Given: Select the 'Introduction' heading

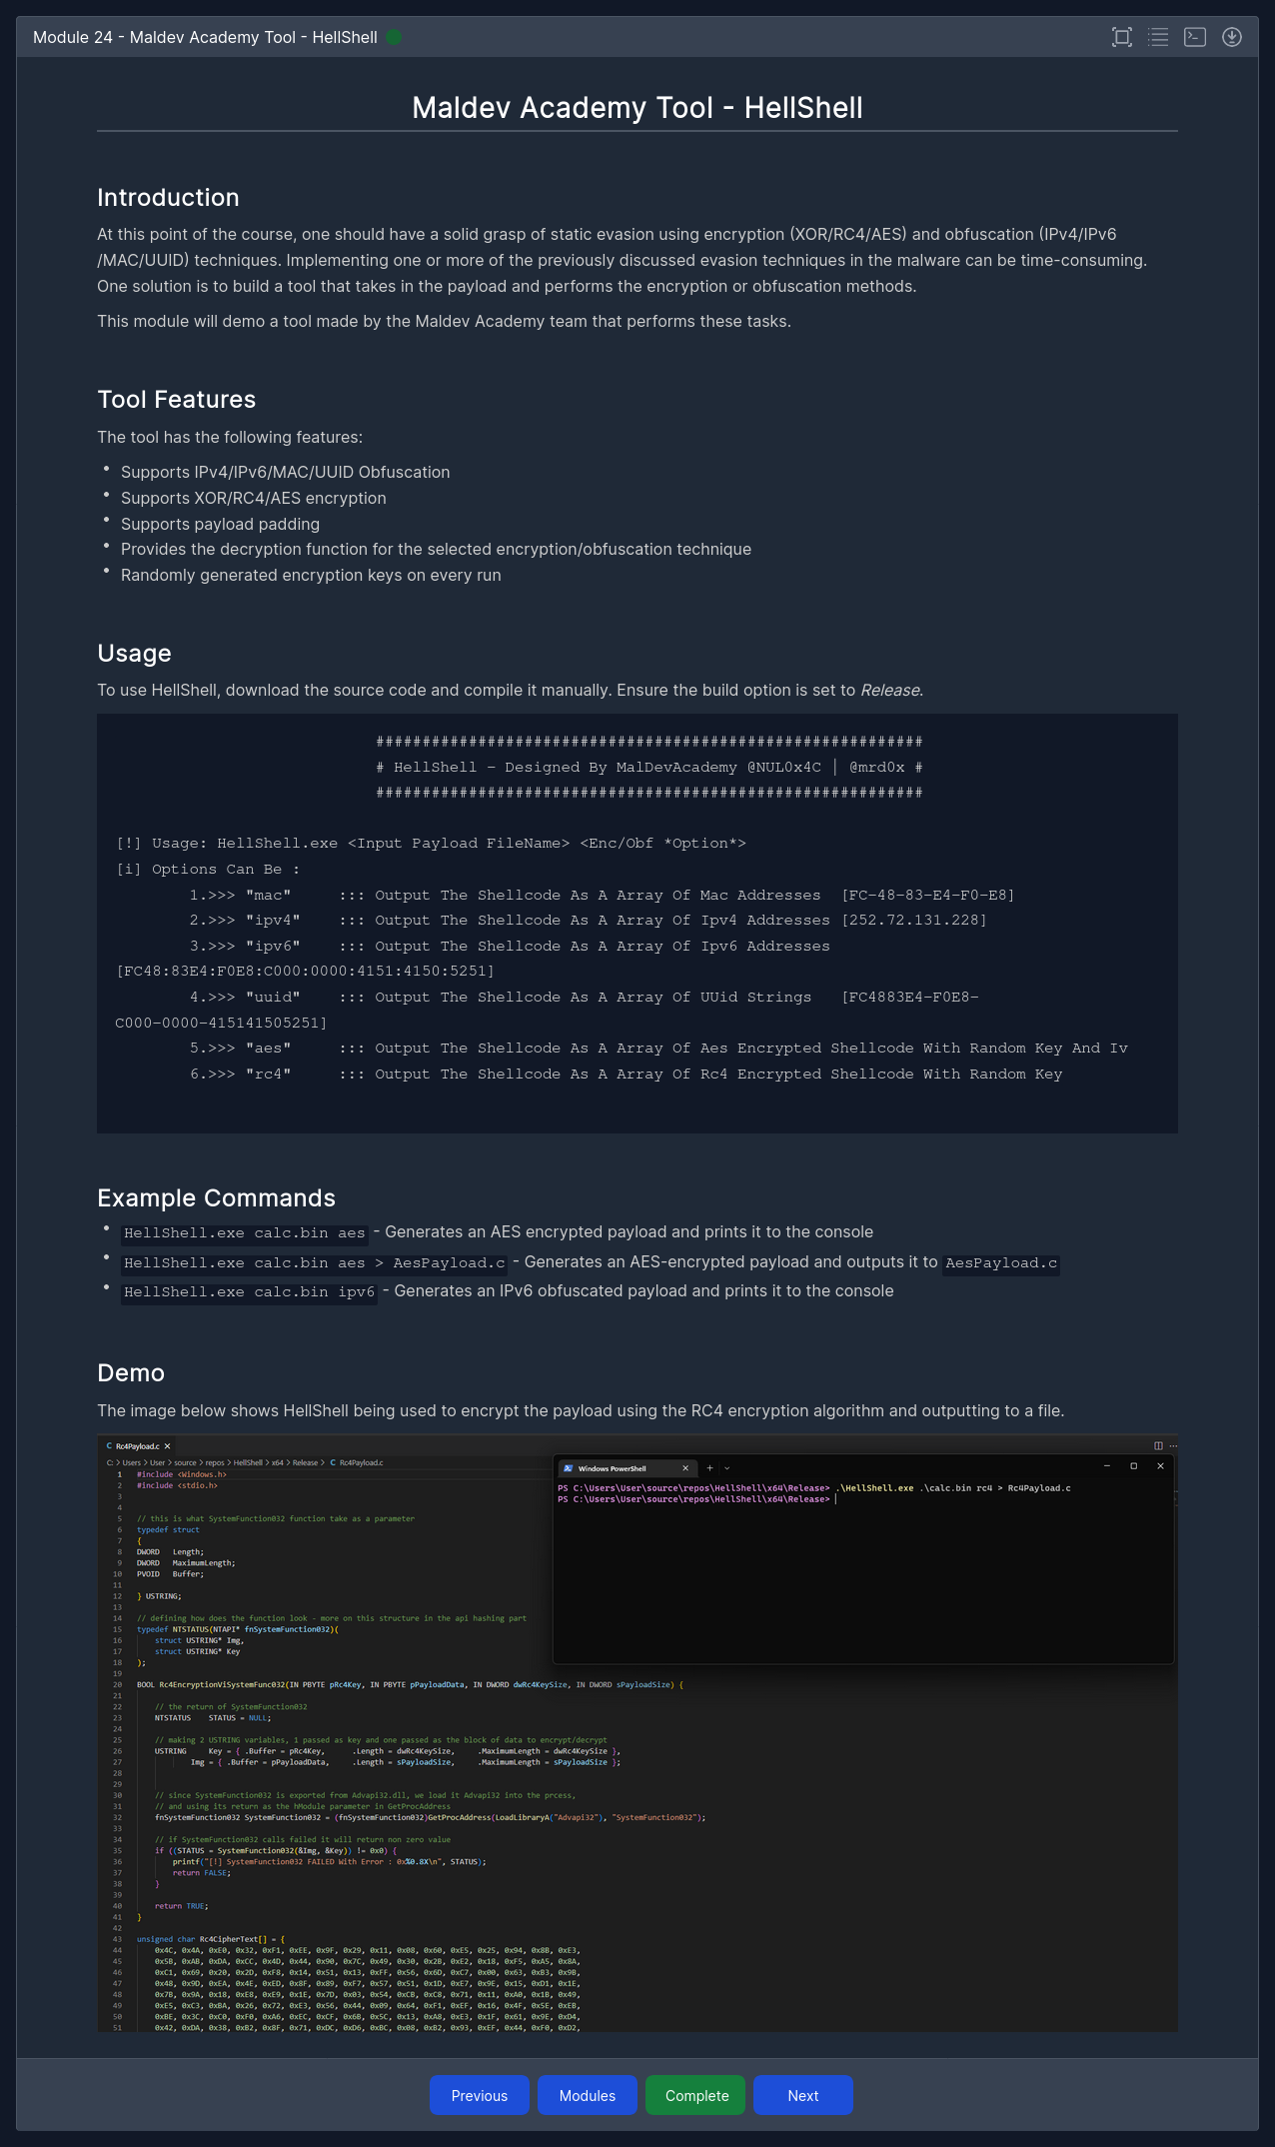Looking at the screenshot, I should click(x=168, y=197).
